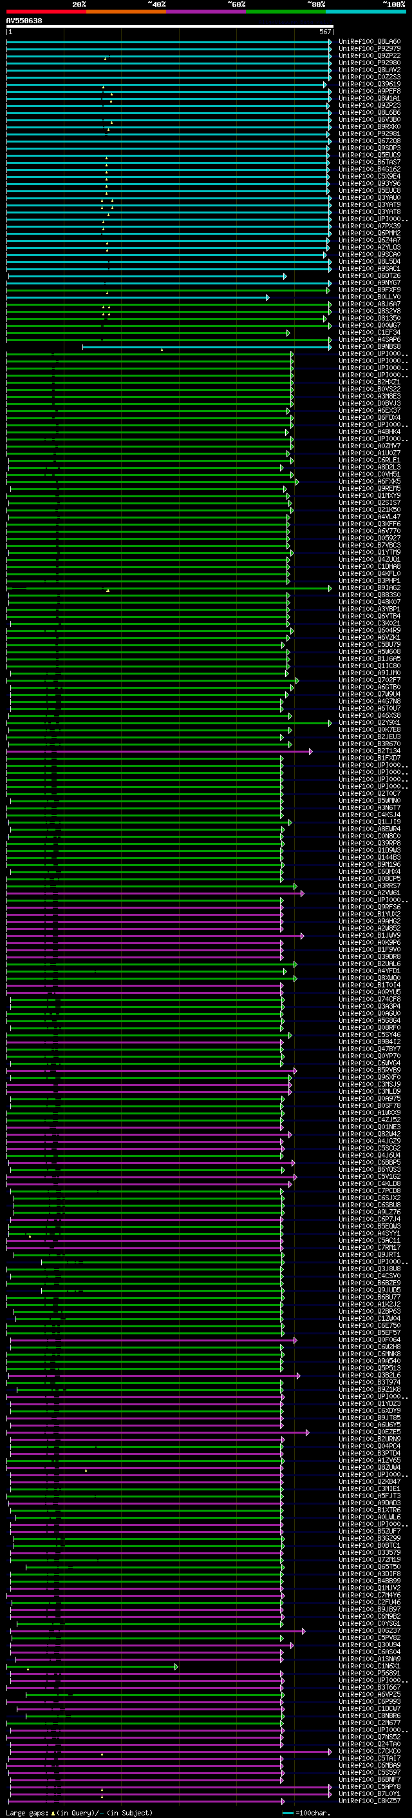Select the UniRef100_A9PEF8 label
412x1818 pixels.
(370, 91)
